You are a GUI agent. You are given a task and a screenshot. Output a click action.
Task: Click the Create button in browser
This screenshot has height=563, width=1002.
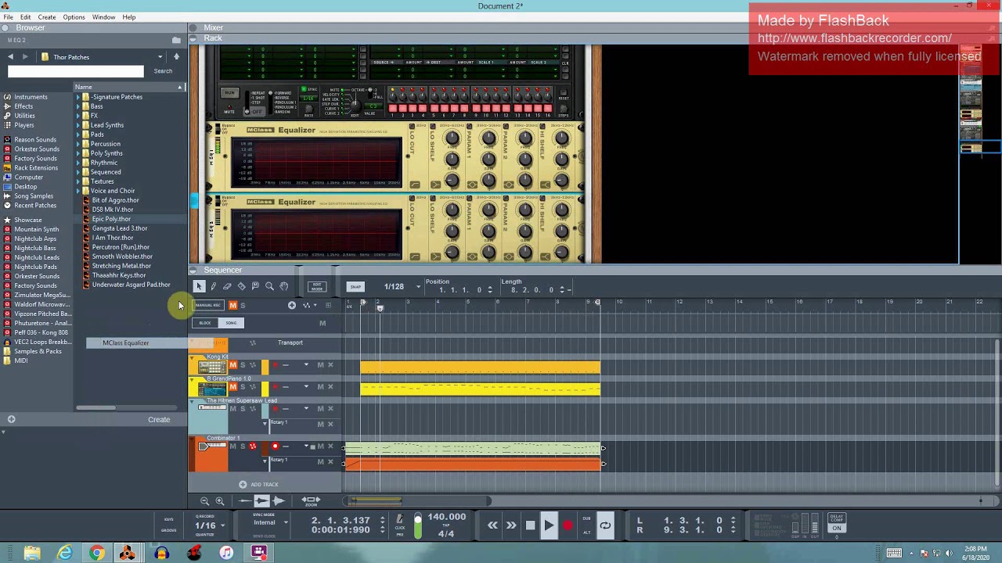(159, 420)
